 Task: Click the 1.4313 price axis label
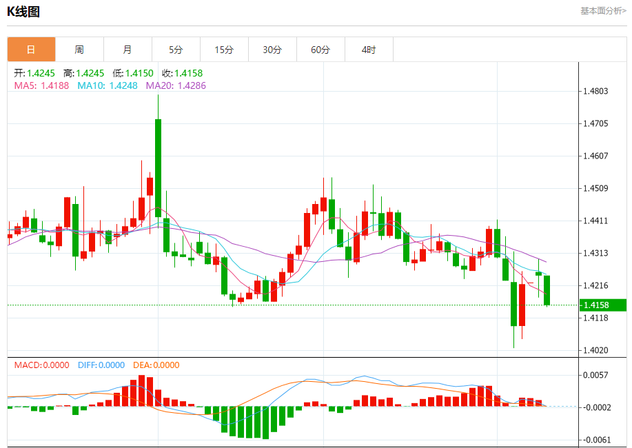[595, 253]
